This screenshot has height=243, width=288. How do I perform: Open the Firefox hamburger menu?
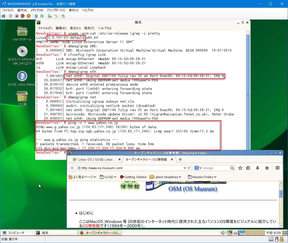tap(278, 168)
